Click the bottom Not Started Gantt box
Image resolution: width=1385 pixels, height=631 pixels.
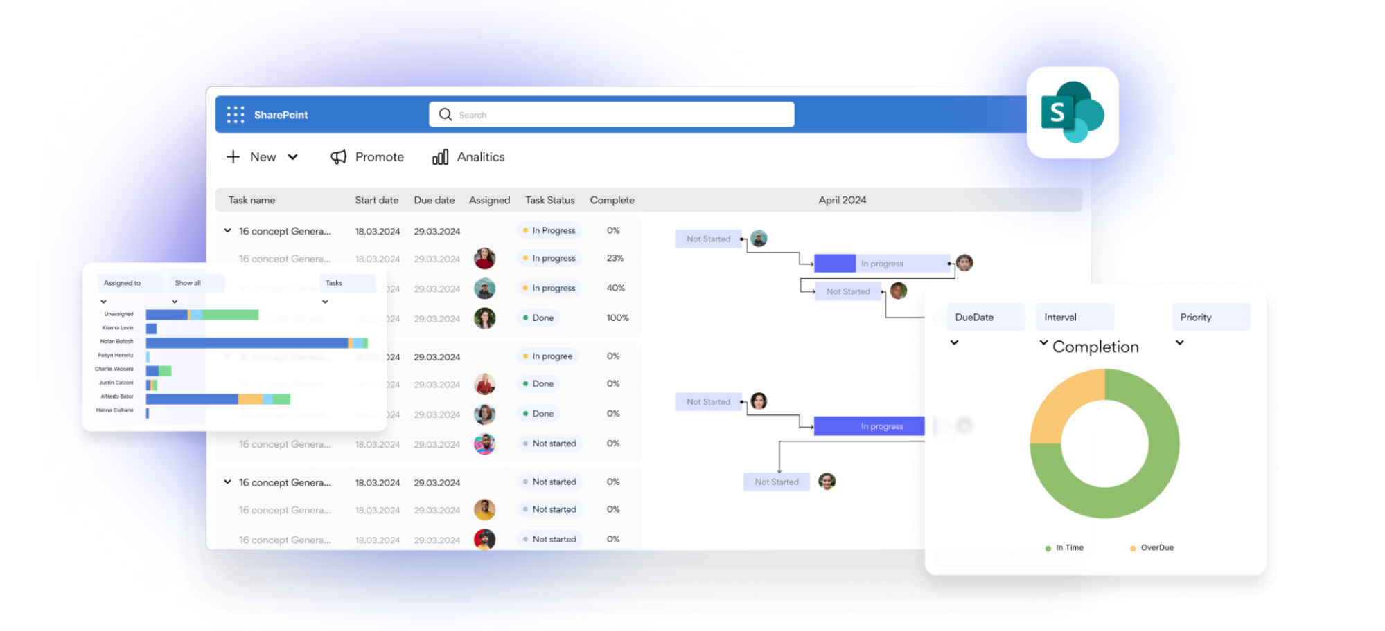point(777,482)
